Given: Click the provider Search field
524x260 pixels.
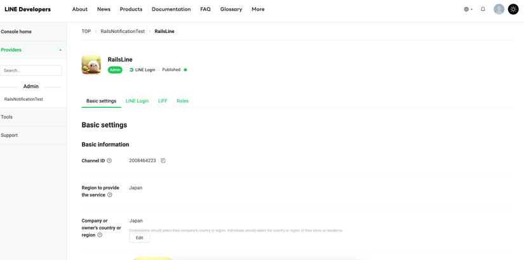Looking at the screenshot, I should click(x=31, y=70).
